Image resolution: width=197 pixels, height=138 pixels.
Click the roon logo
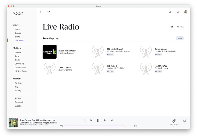(18, 13)
